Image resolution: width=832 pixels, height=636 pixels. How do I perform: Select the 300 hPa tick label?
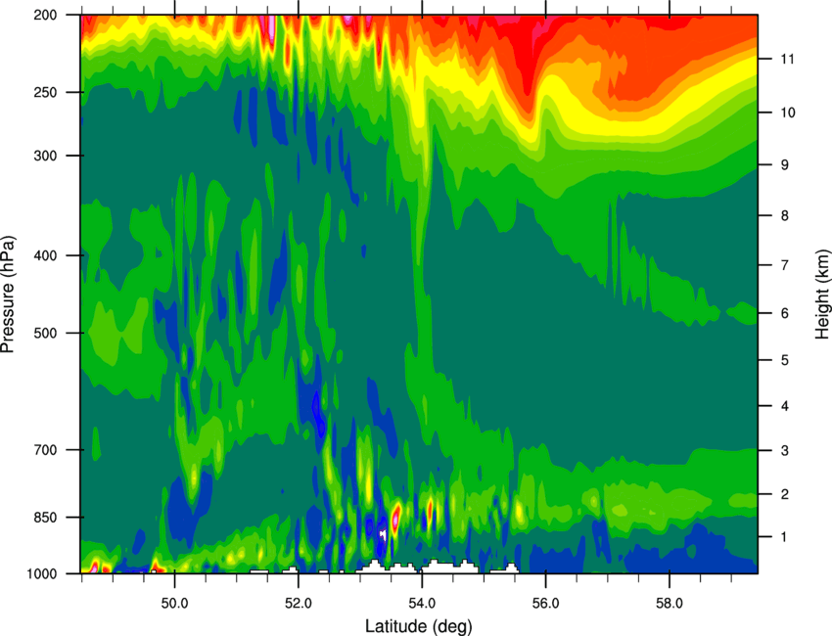(46, 156)
